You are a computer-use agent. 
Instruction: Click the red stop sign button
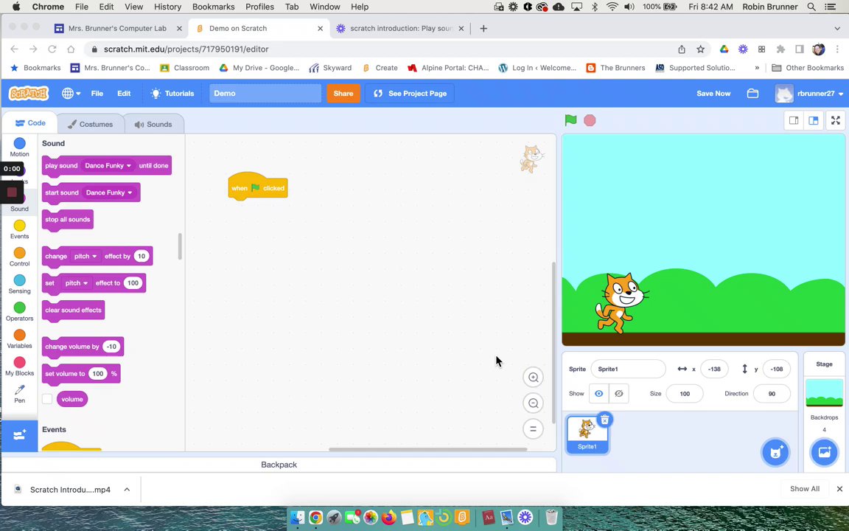point(590,120)
